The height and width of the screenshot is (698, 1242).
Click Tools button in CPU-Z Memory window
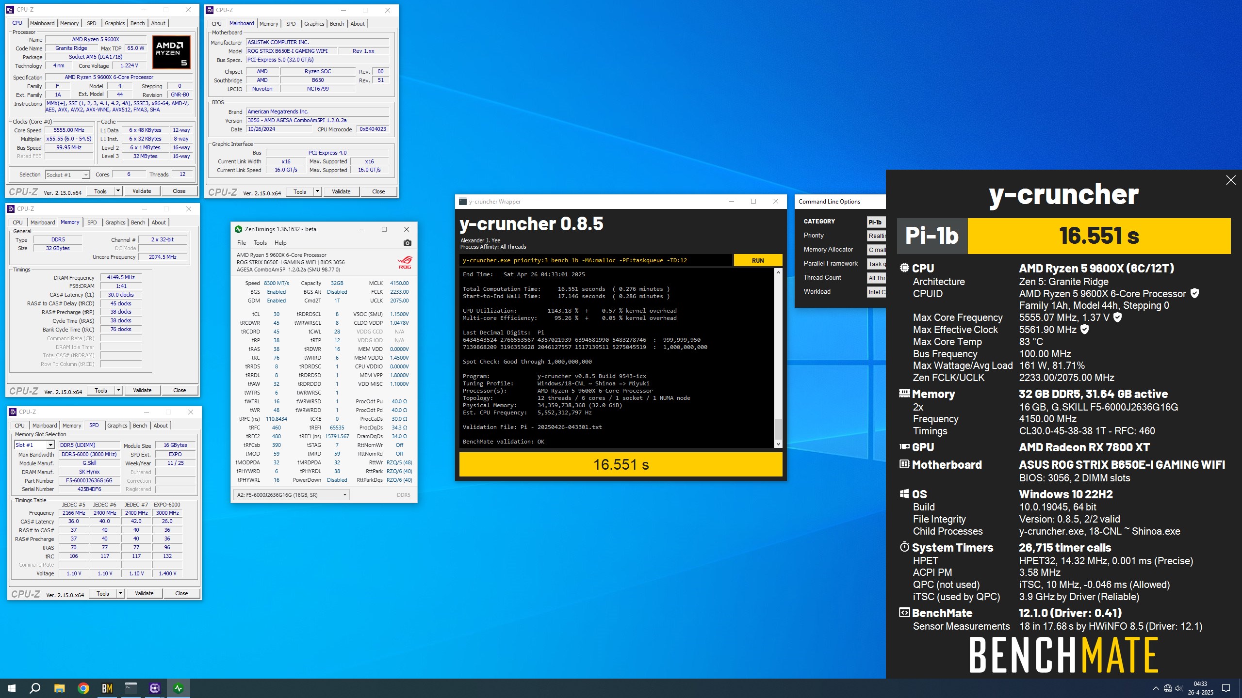101,390
